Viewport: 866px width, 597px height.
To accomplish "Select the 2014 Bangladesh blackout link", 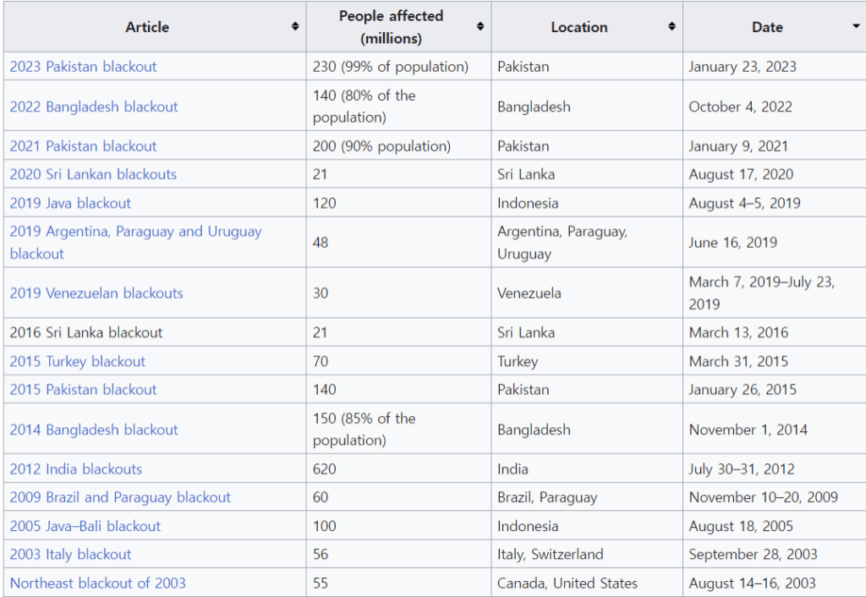I will click(94, 430).
